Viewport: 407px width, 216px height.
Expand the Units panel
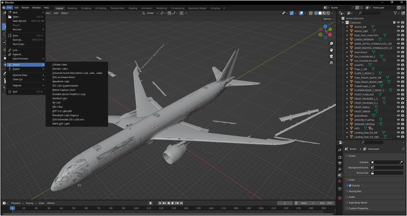click(374, 180)
